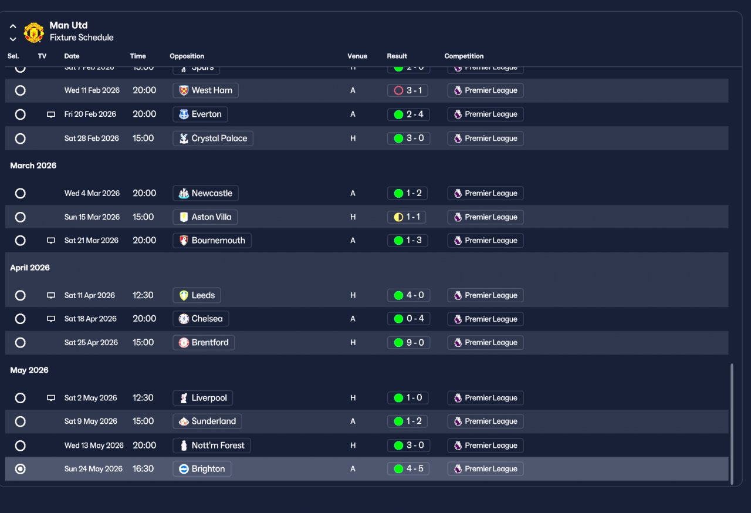Image resolution: width=751 pixels, height=513 pixels.
Task: Go to previous team with up chevron
Action: 13,26
